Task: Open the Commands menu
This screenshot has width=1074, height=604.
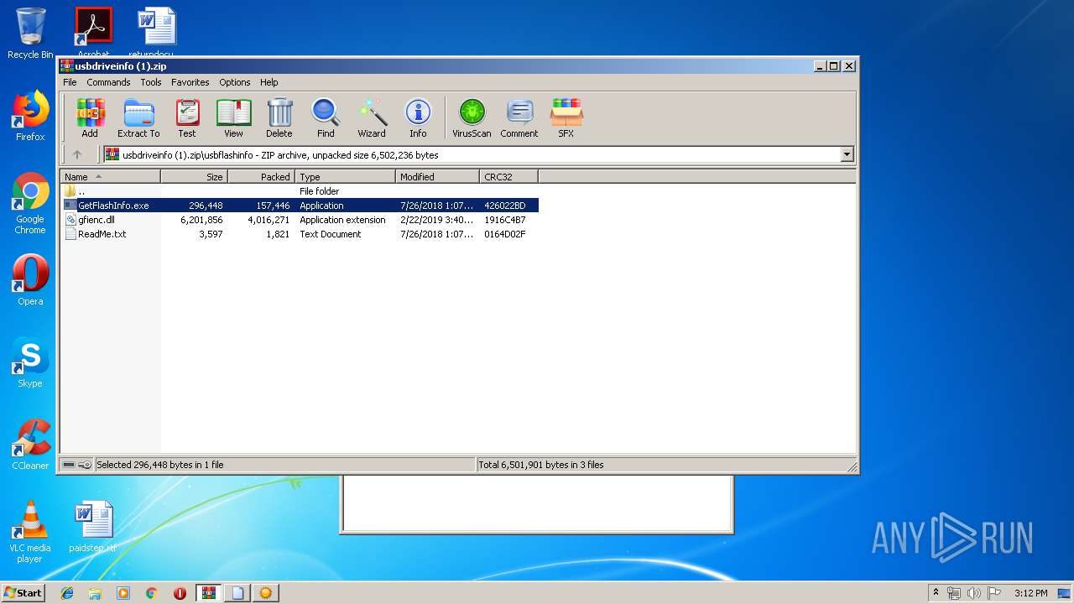Action: [108, 82]
